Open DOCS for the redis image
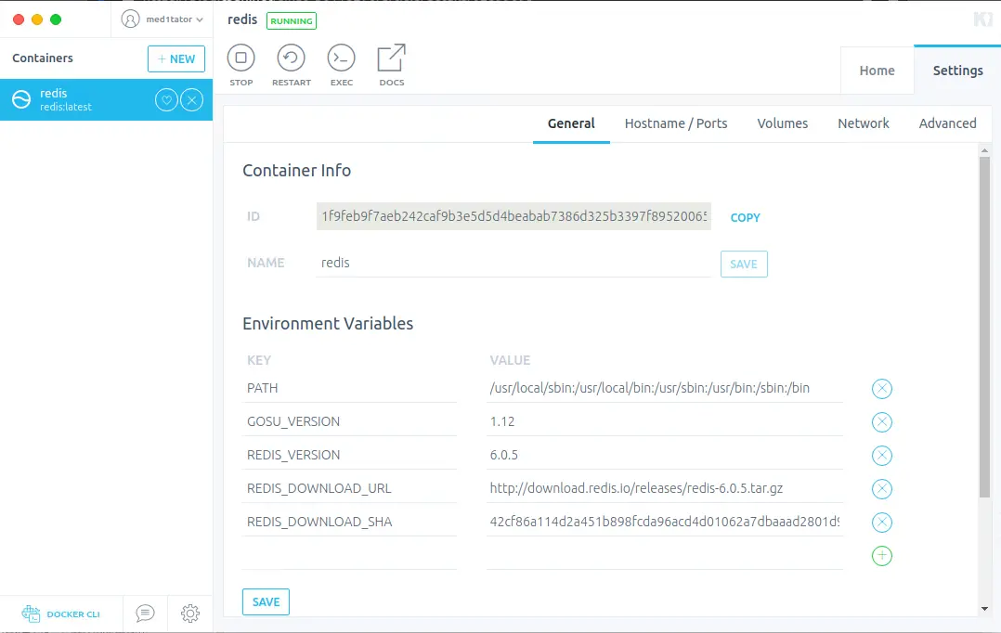1001x633 pixels. [x=391, y=64]
